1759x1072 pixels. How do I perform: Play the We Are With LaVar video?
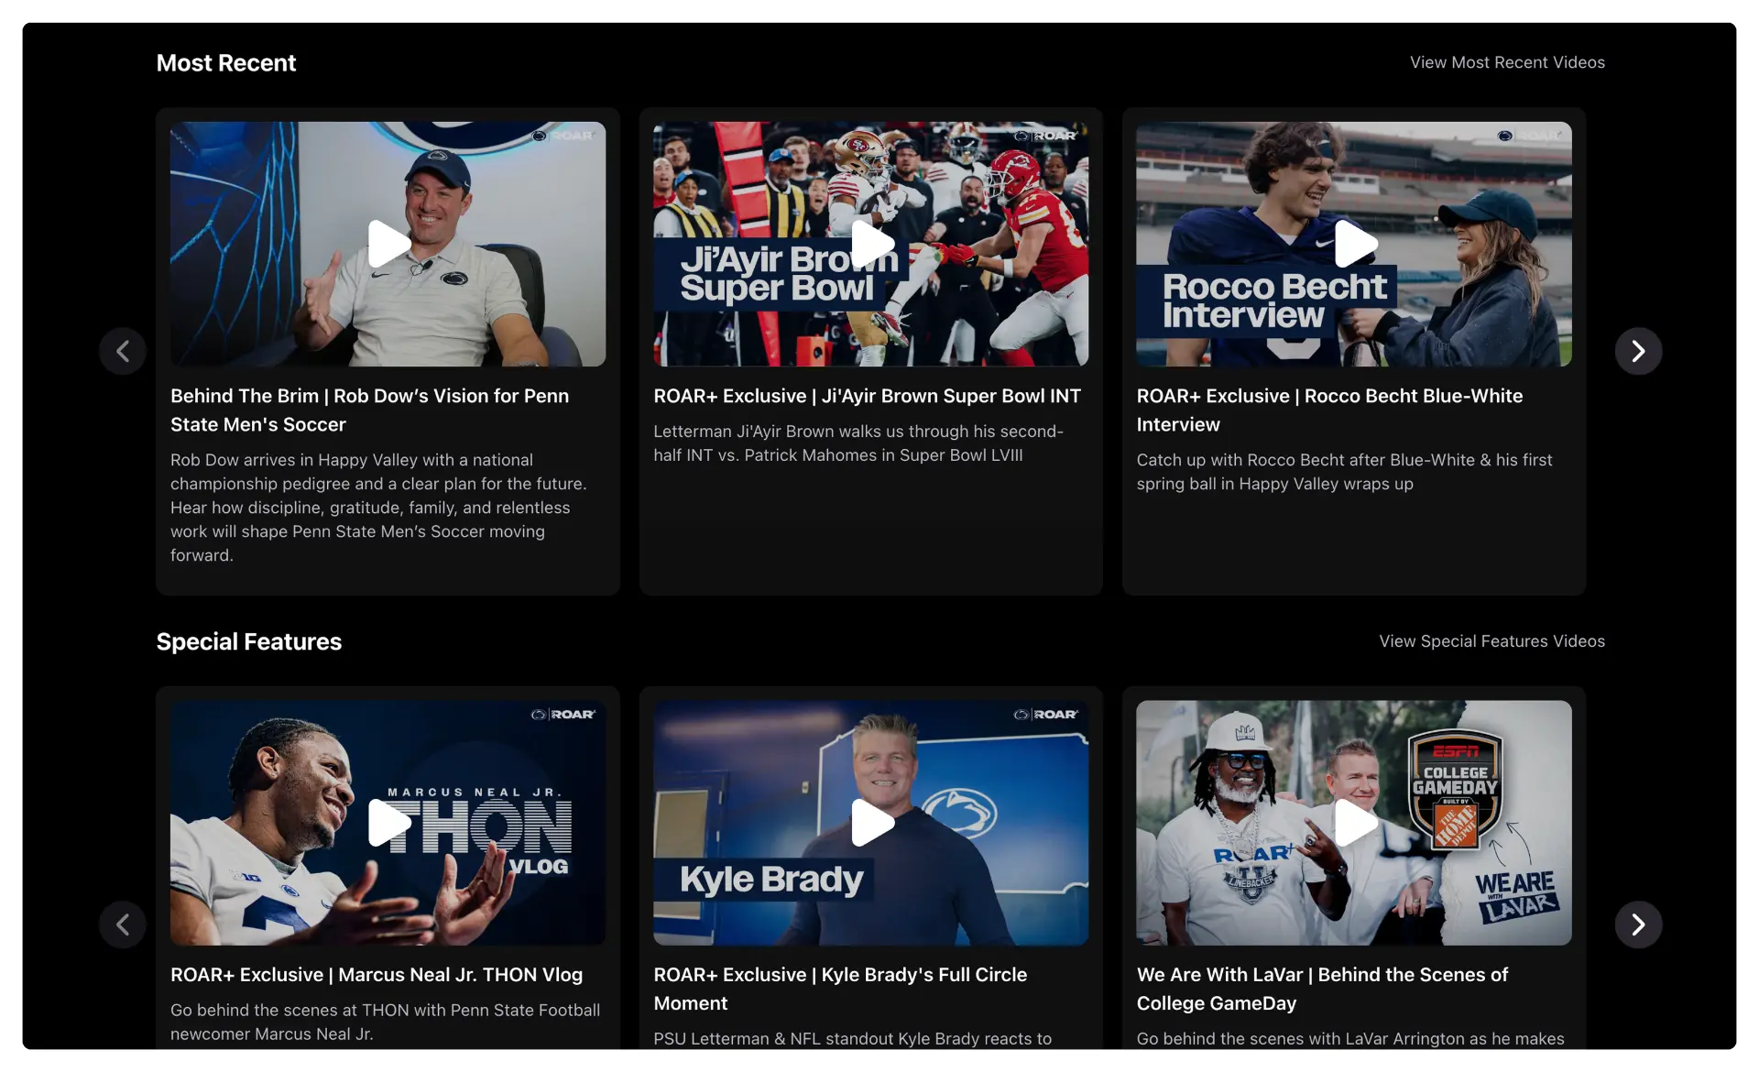click(1355, 823)
